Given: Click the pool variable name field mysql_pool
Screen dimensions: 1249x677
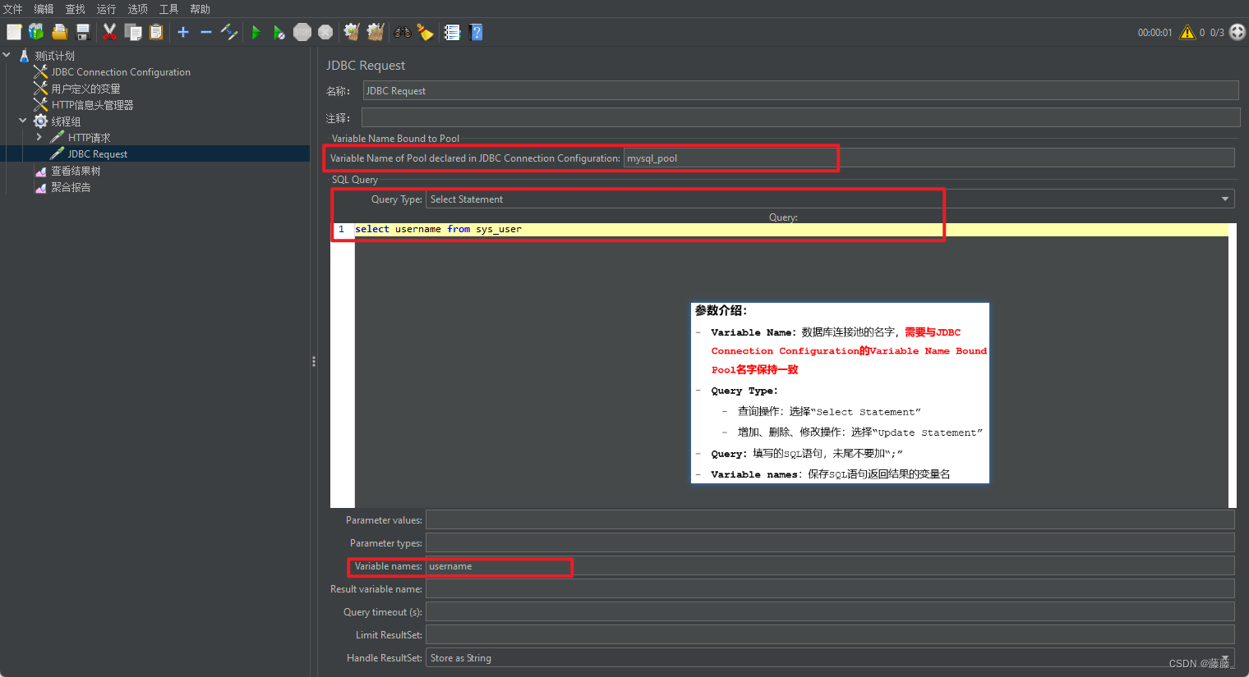Looking at the screenshot, I should point(929,158).
